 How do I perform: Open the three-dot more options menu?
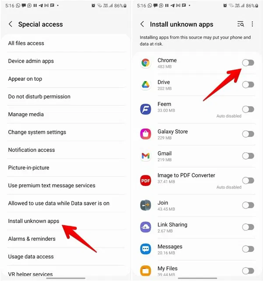pos(252,24)
